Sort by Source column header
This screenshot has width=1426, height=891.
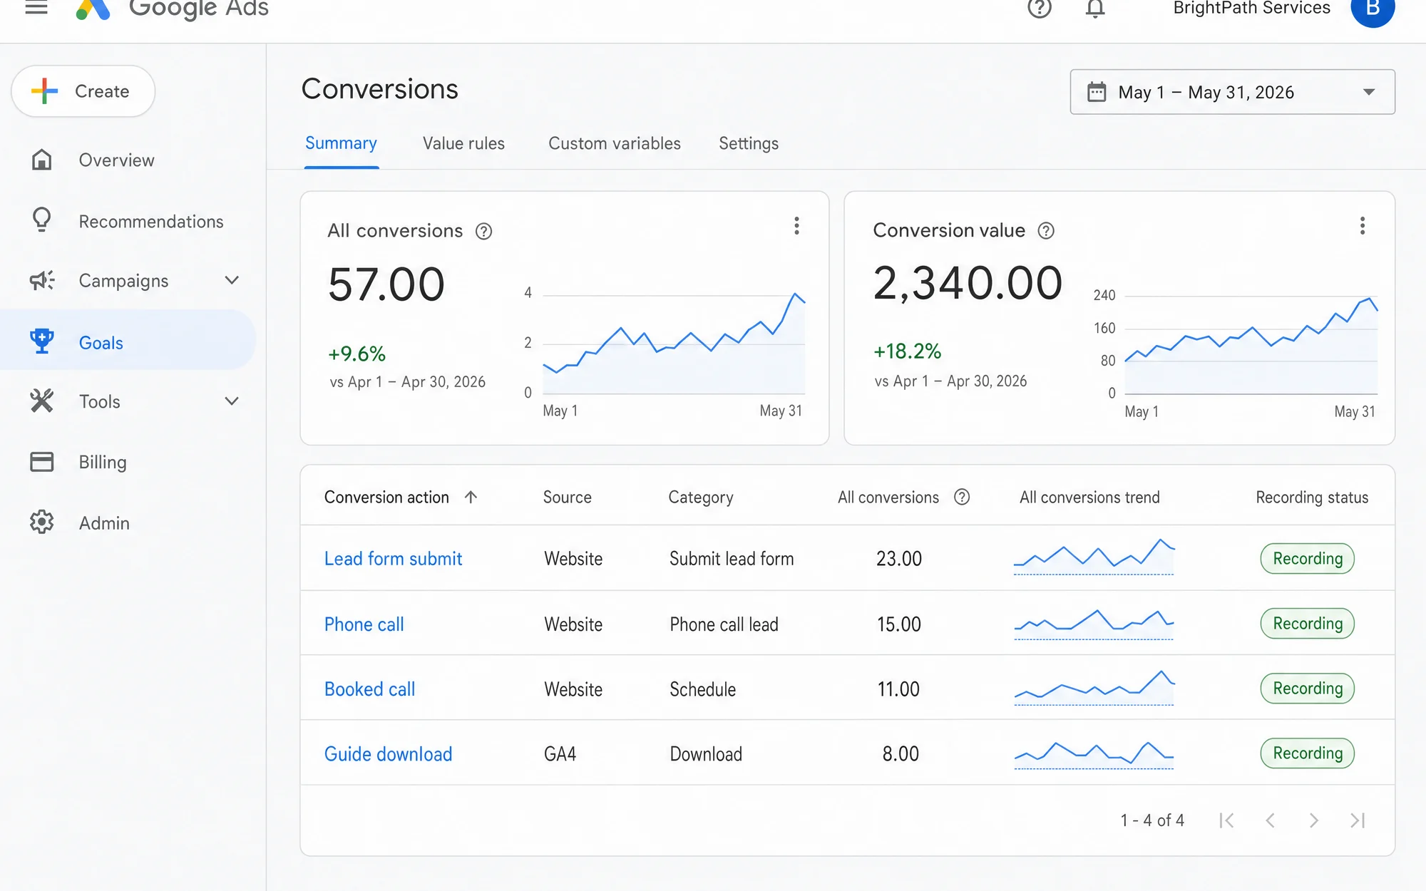coord(567,498)
